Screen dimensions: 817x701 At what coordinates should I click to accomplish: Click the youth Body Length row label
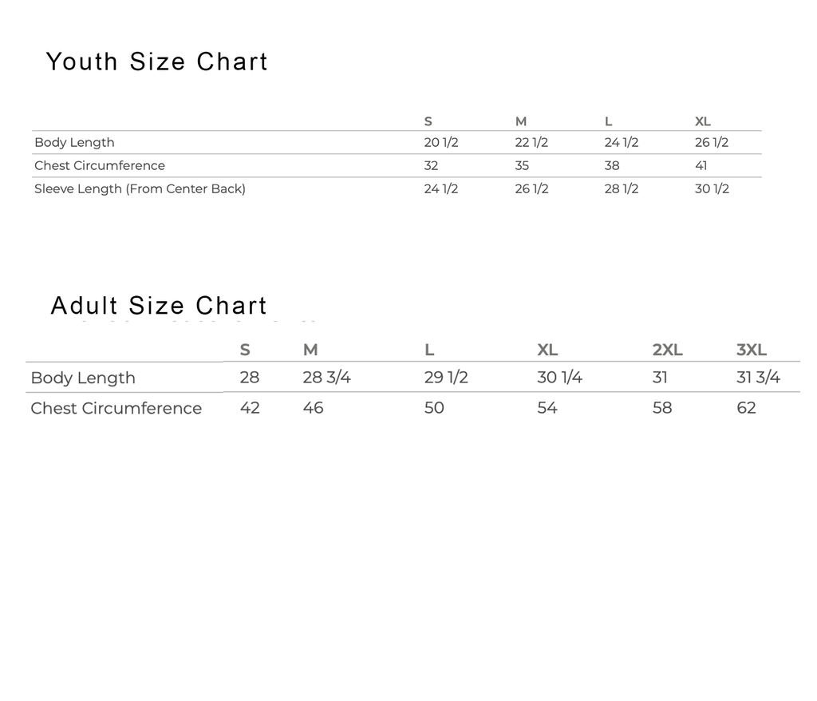point(74,142)
